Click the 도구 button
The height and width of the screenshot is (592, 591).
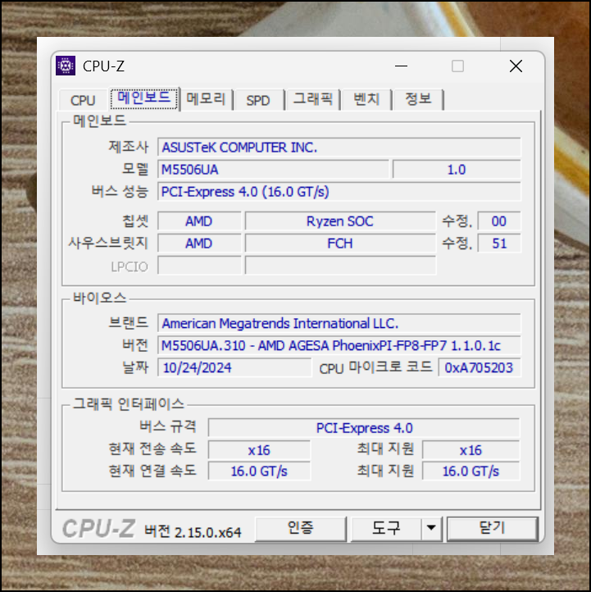tap(386, 528)
